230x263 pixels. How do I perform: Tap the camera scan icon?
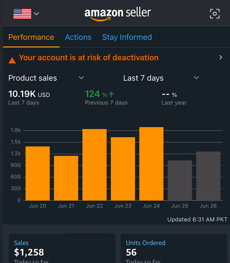click(x=214, y=14)
